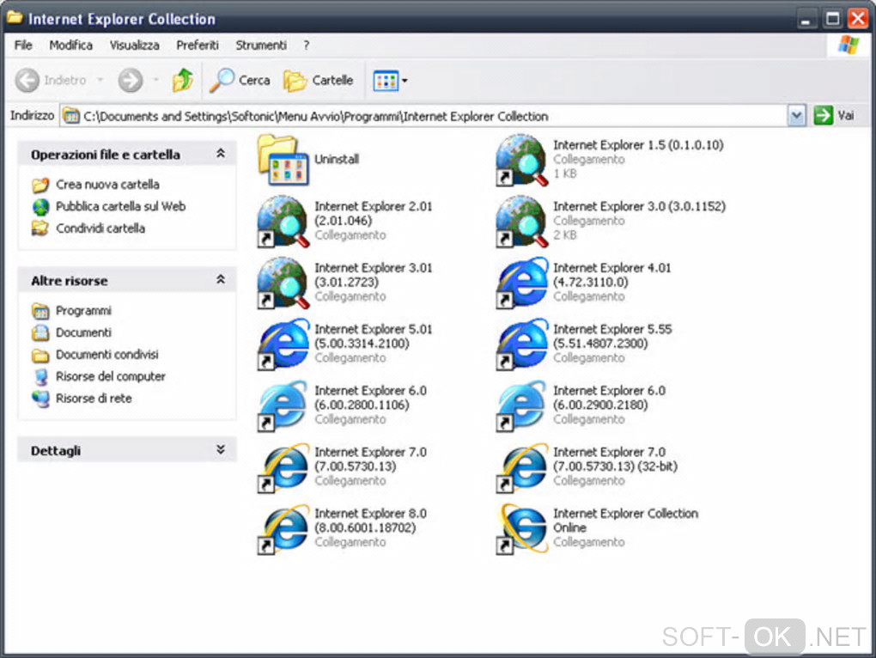Viewport: 876px width, 658px height.
Task: Select Internet Explorer 4.01 (4.72.3110.0) icon
Action: (522, 283)
